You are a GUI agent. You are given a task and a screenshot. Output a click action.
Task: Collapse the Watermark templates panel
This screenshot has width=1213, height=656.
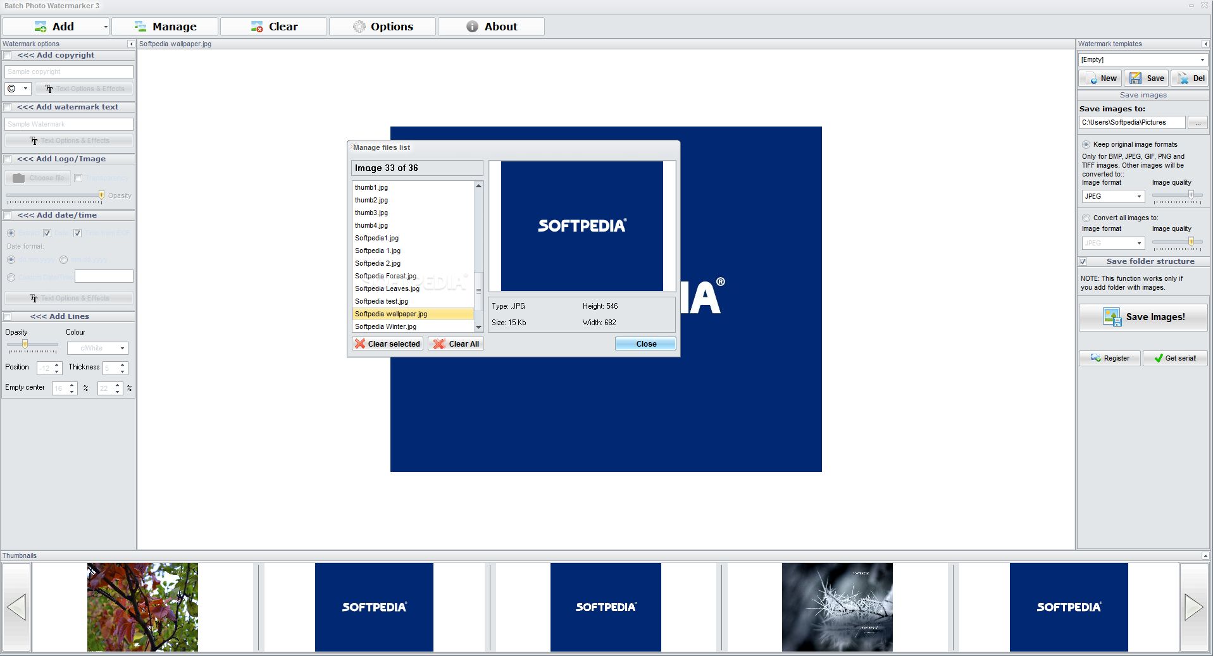coord(1205,44)
